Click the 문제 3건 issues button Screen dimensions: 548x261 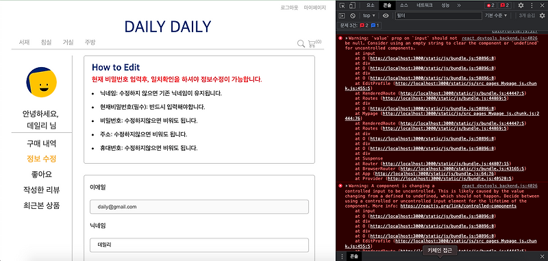tap(360, 25)
